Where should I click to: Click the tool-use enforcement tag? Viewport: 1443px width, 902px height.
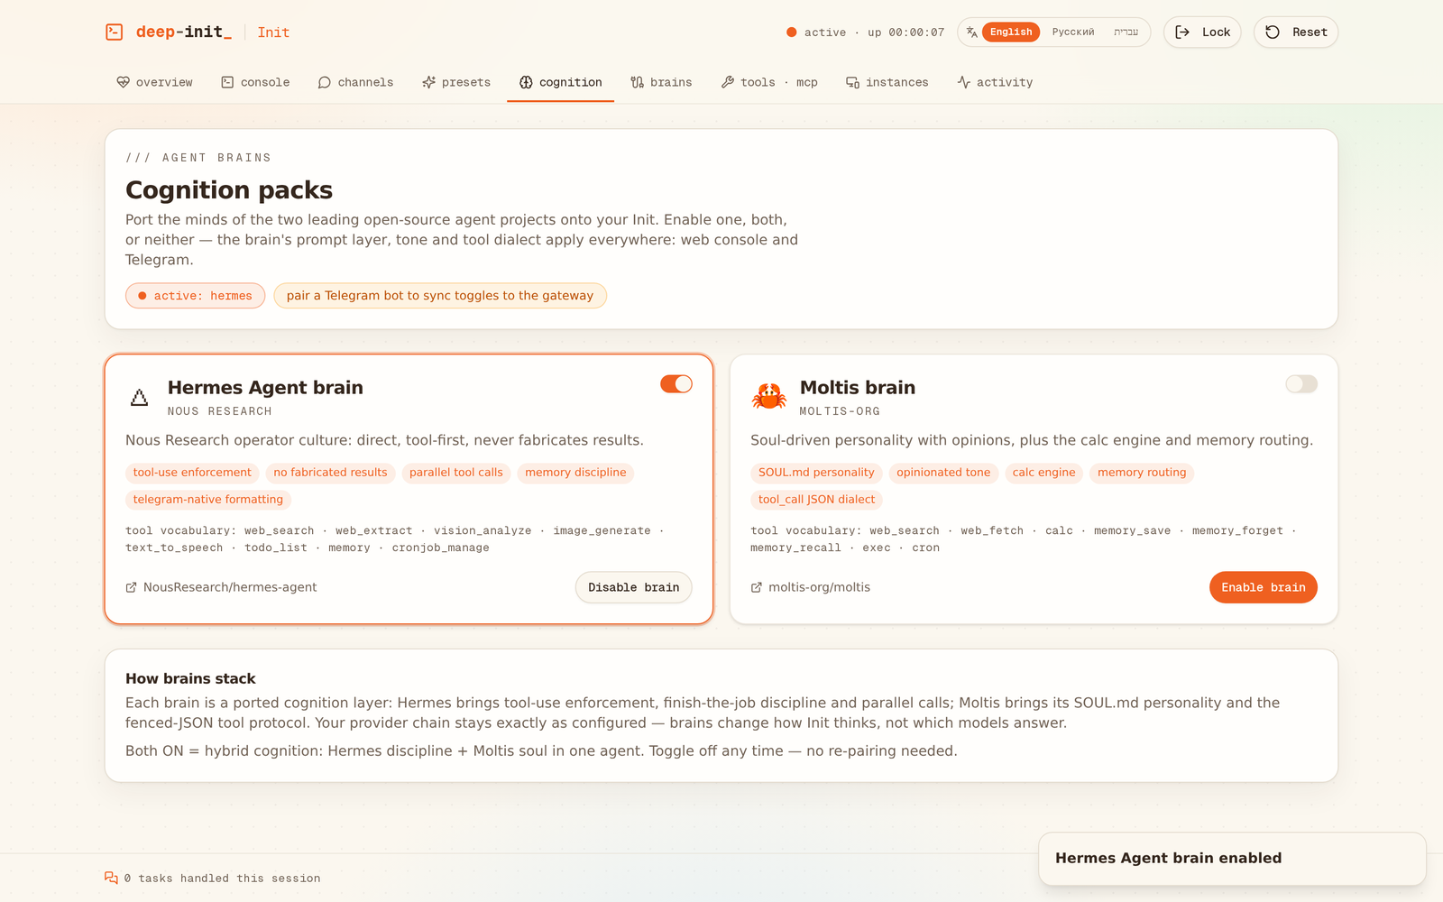click(192, 473)
